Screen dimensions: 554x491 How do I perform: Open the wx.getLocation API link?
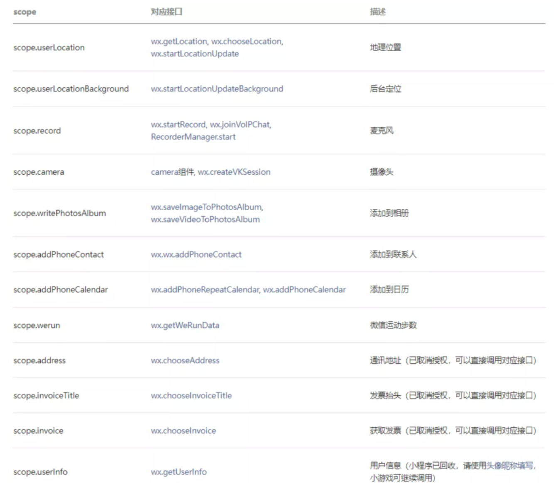coord(177,41)
